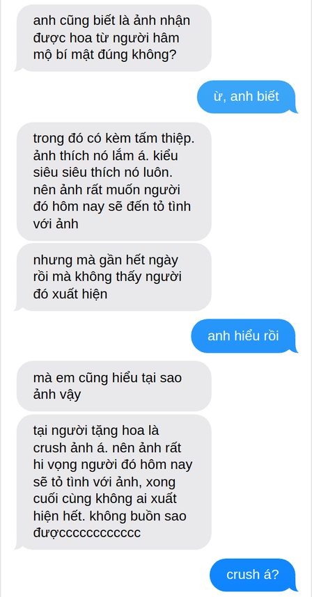Click the message 'nhưng mà gần hết ngày rồi'
The image size is (312, 597).
click(x=114, y=277)
